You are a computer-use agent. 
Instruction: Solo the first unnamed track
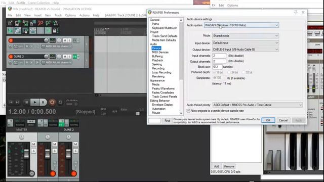coord(69,40)
